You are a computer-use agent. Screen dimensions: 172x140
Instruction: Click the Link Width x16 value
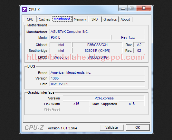[76, 104]
